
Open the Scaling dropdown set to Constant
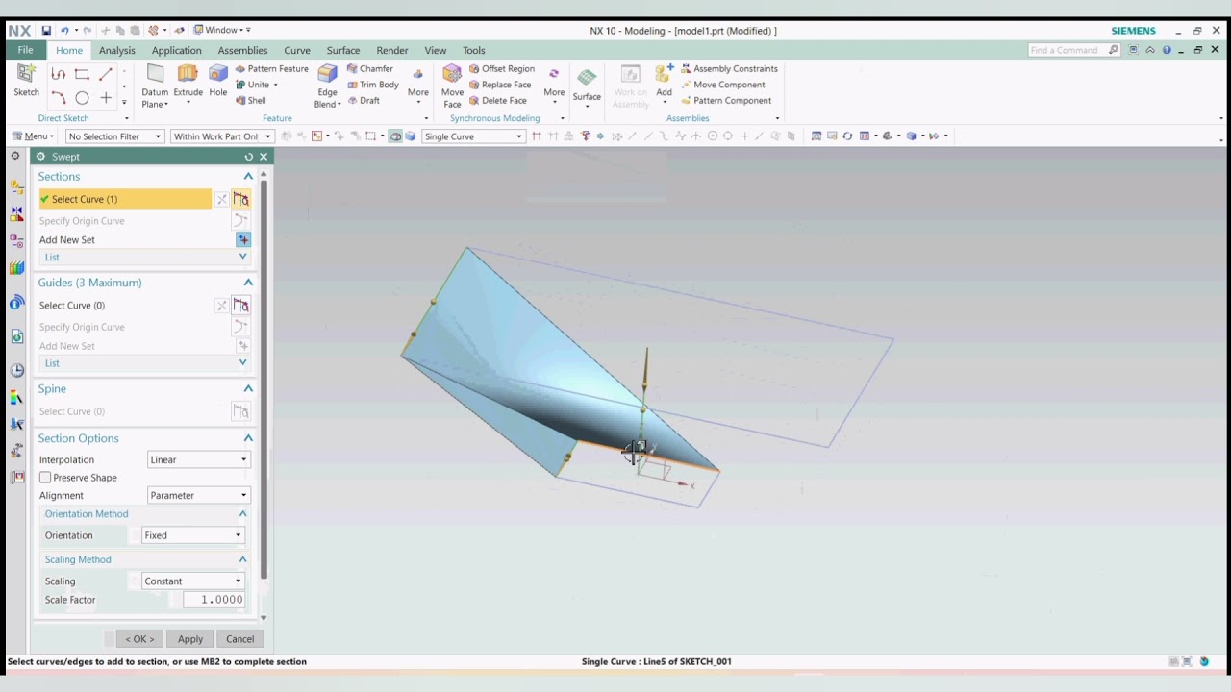[192, 581]
